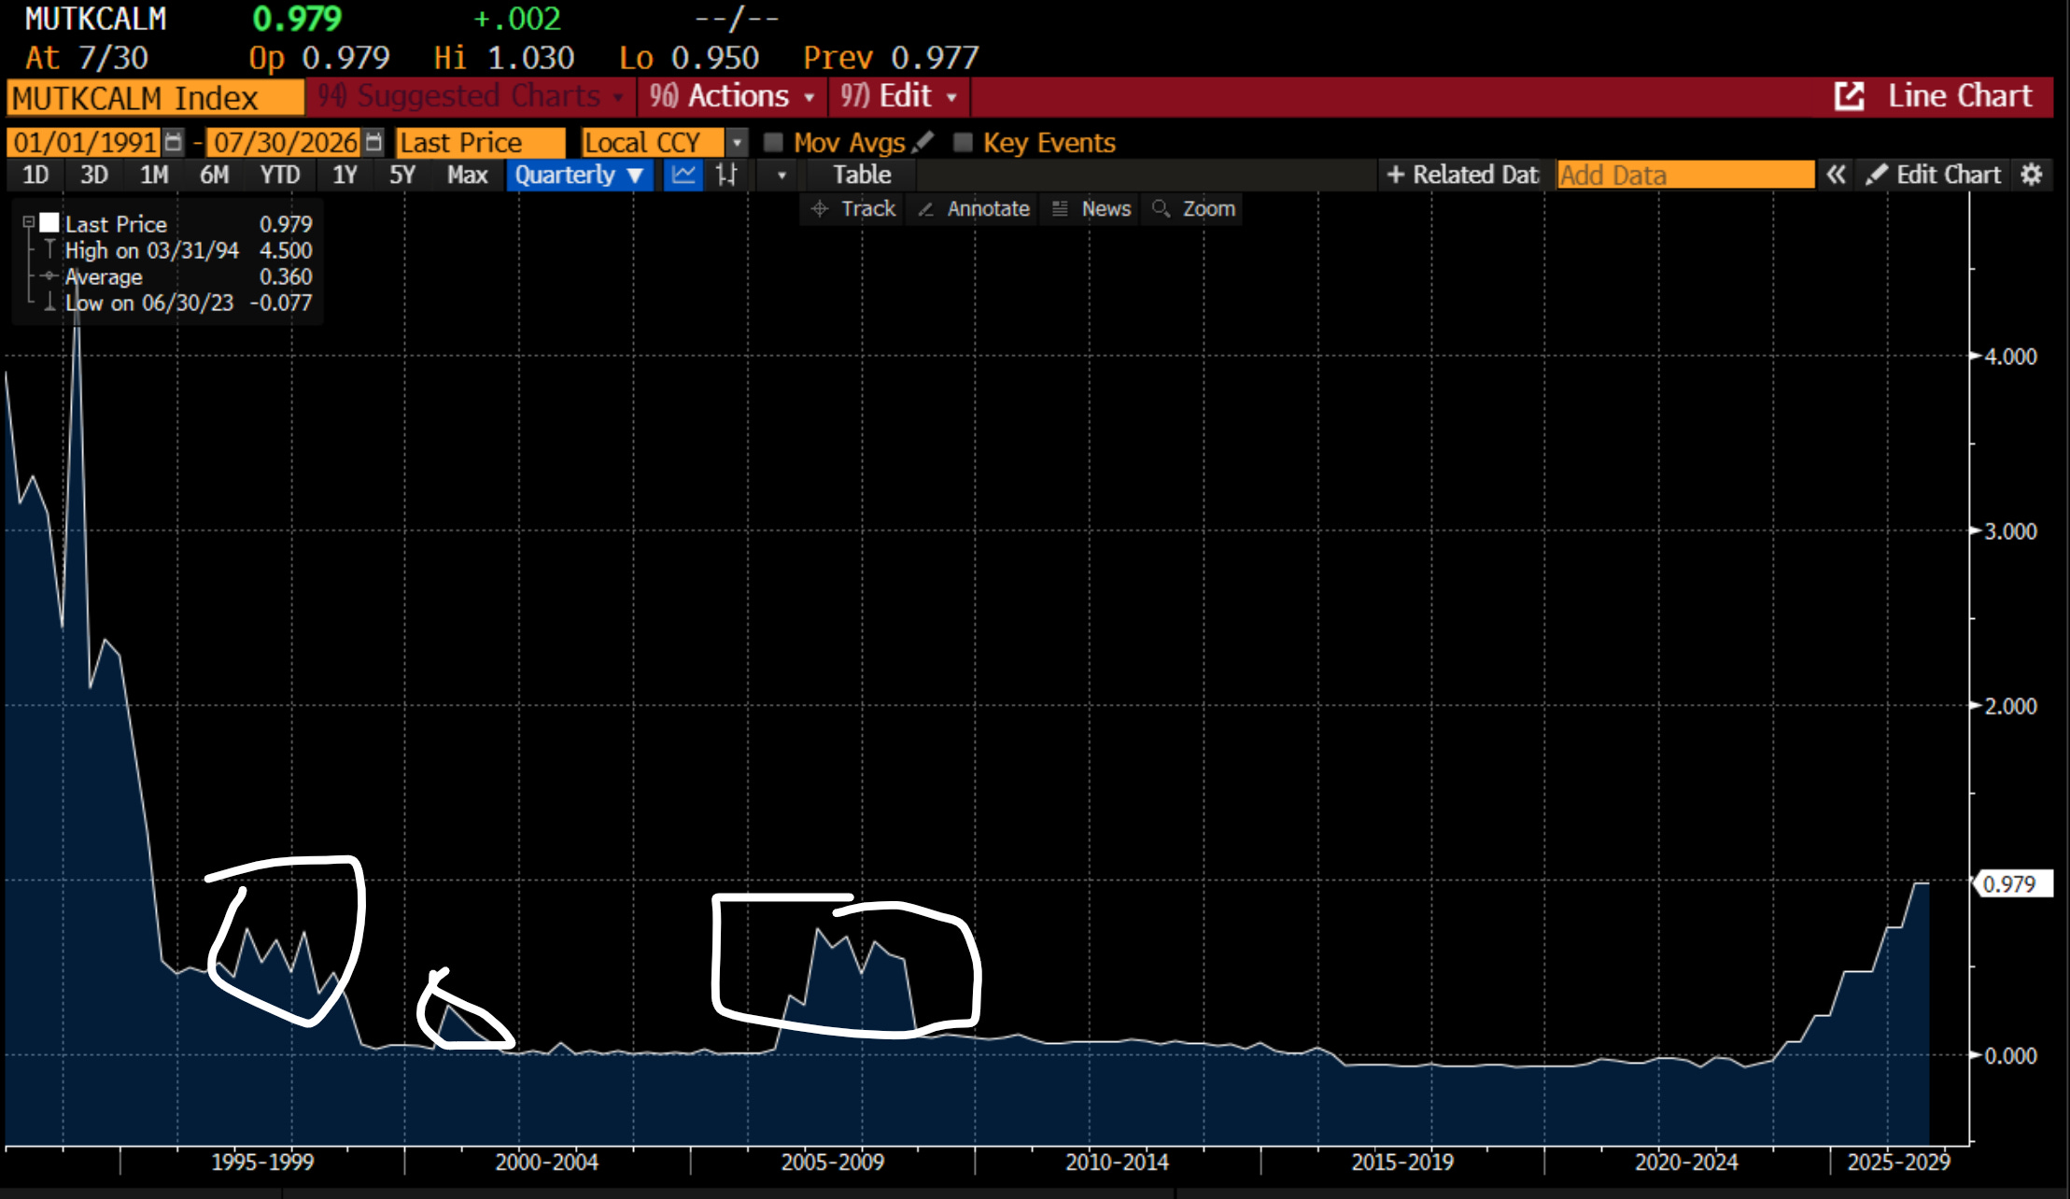Activate the Track crosshair tool
This screenshot has height=1199, width=2070.
[853, 208]
